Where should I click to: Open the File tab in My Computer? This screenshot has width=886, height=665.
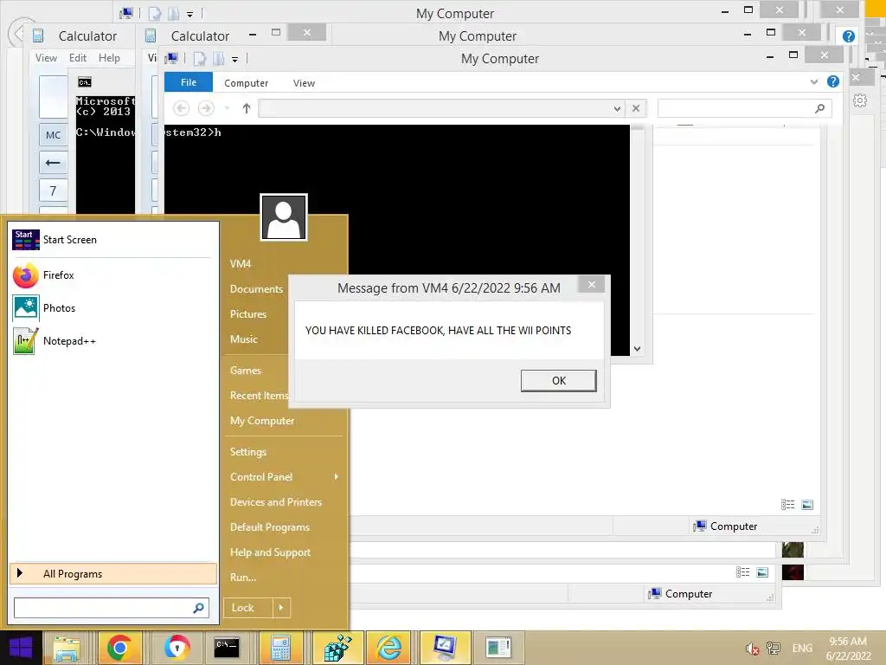(x=189, y=82)
